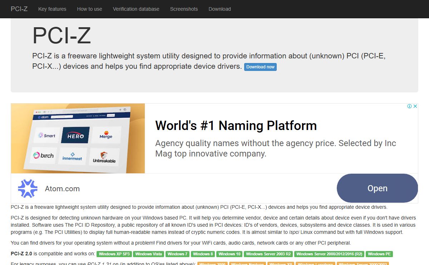The height and width of the screenshot is (265, 429).
Task: Click the Smart logo tile in ad image
Action: coord(47,136)
